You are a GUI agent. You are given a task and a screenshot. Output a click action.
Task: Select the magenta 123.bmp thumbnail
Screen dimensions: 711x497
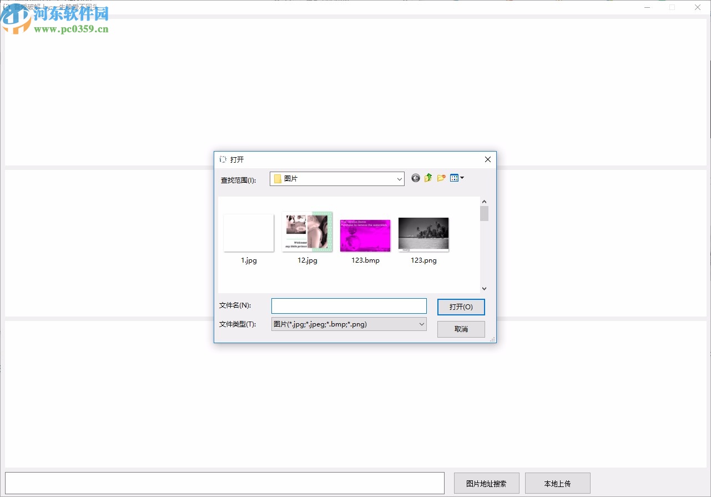click(365, 235)
